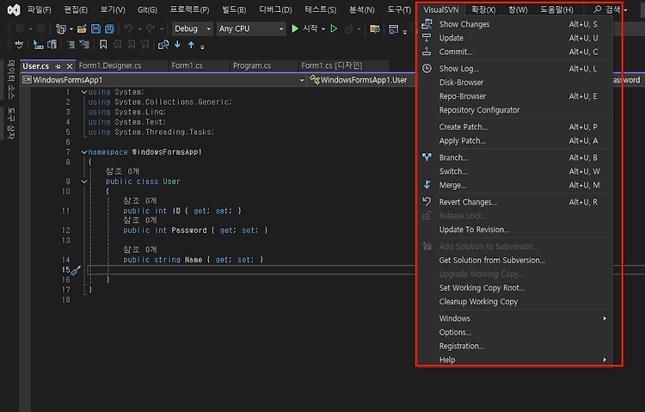645x412 pixels.
Task: Open the 도구 상자 side panel tab
Action: [x=11, y=123]
